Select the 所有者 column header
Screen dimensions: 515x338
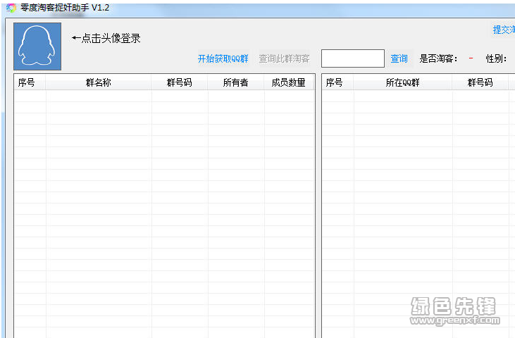(235, 82)
